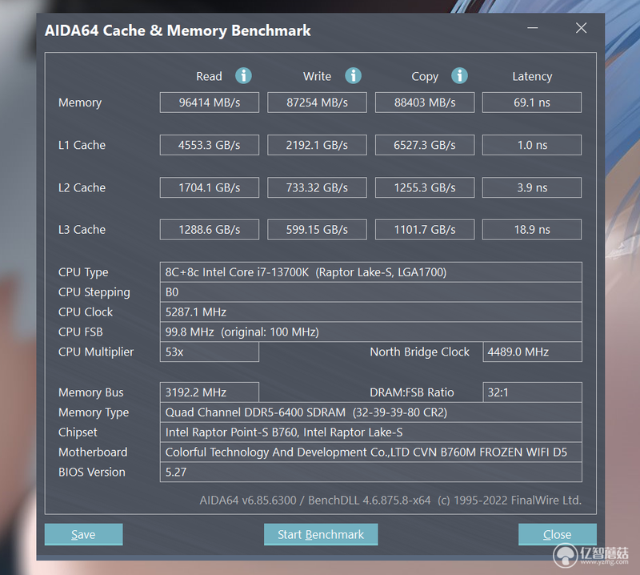Click the info icon next to Copy
Screen dimensions: 640x575
tap(459, 75)
